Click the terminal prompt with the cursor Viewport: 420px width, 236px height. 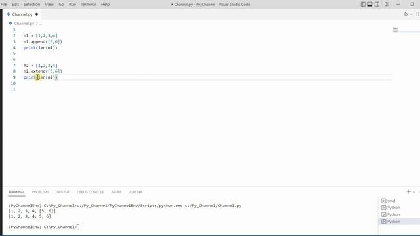click(x=44, y=227)
